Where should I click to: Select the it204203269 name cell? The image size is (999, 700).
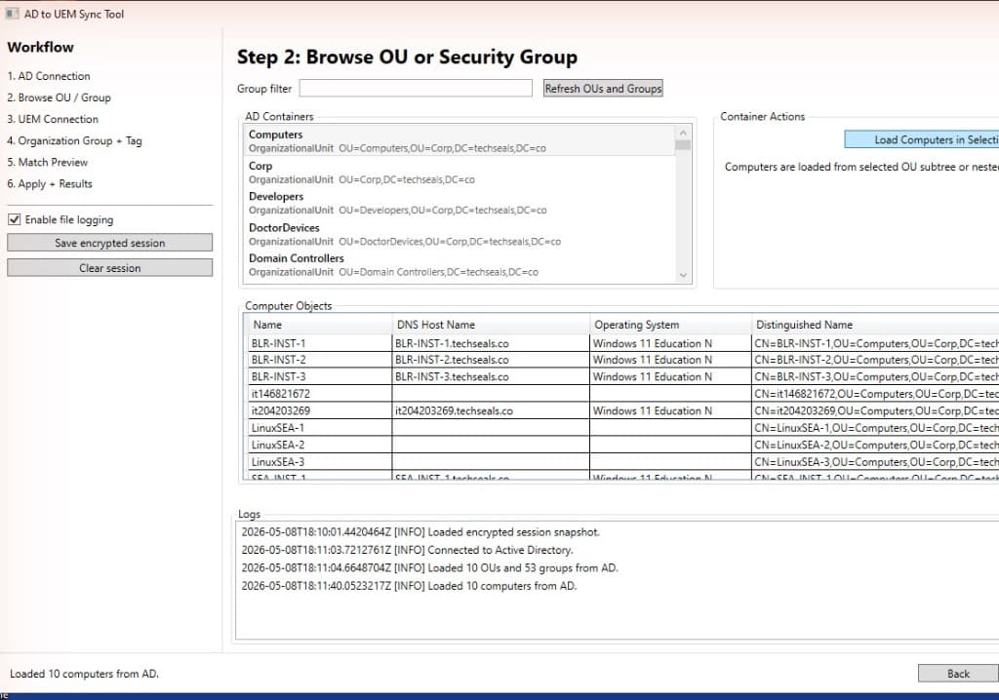[x=319, y=410]
